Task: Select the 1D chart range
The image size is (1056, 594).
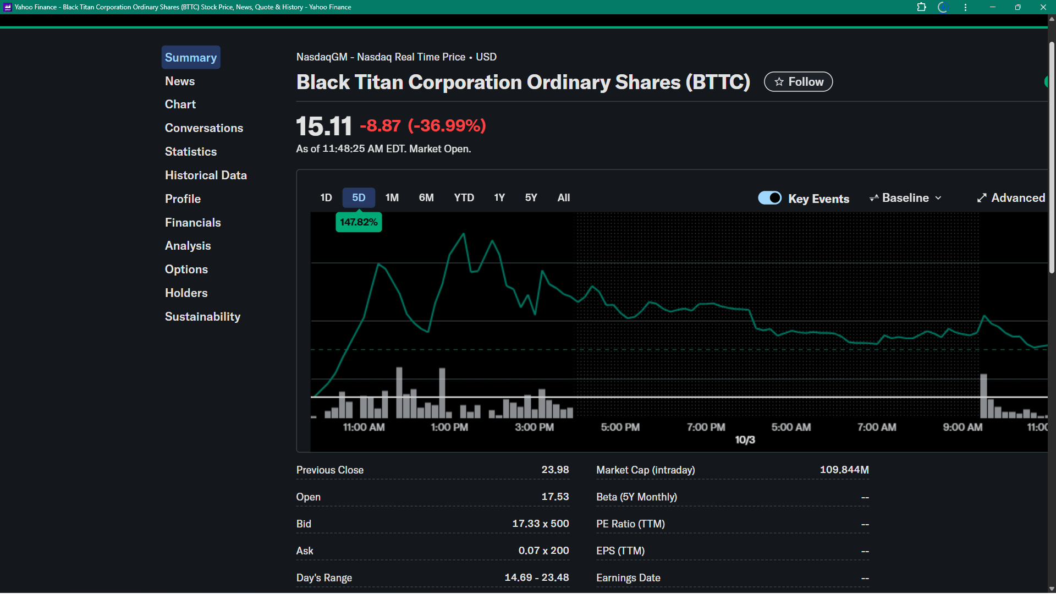Action: coord(326,198)
